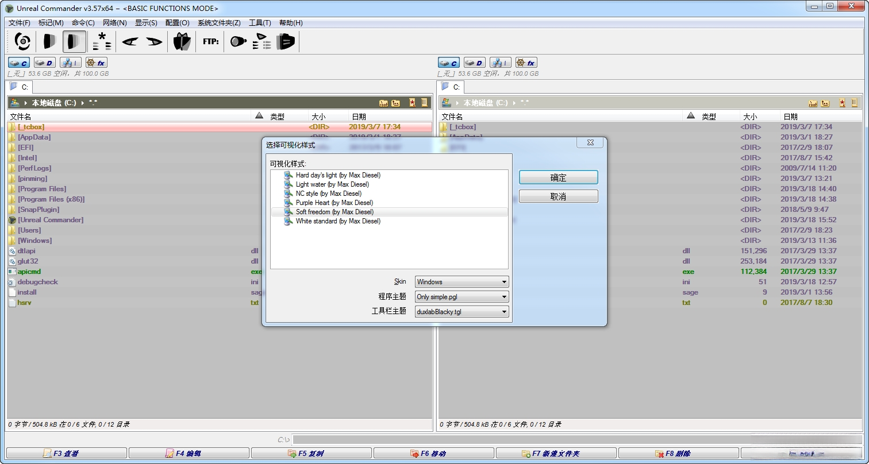This screenshot has width=869, height=464.
Task: Open the 工具(T) menu
Action: click(260, 23)
